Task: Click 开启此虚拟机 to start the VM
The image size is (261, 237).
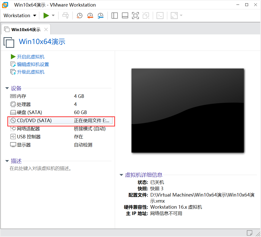Action: 30,57
